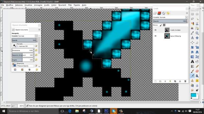Select the Paths tool

coord(197,28)
